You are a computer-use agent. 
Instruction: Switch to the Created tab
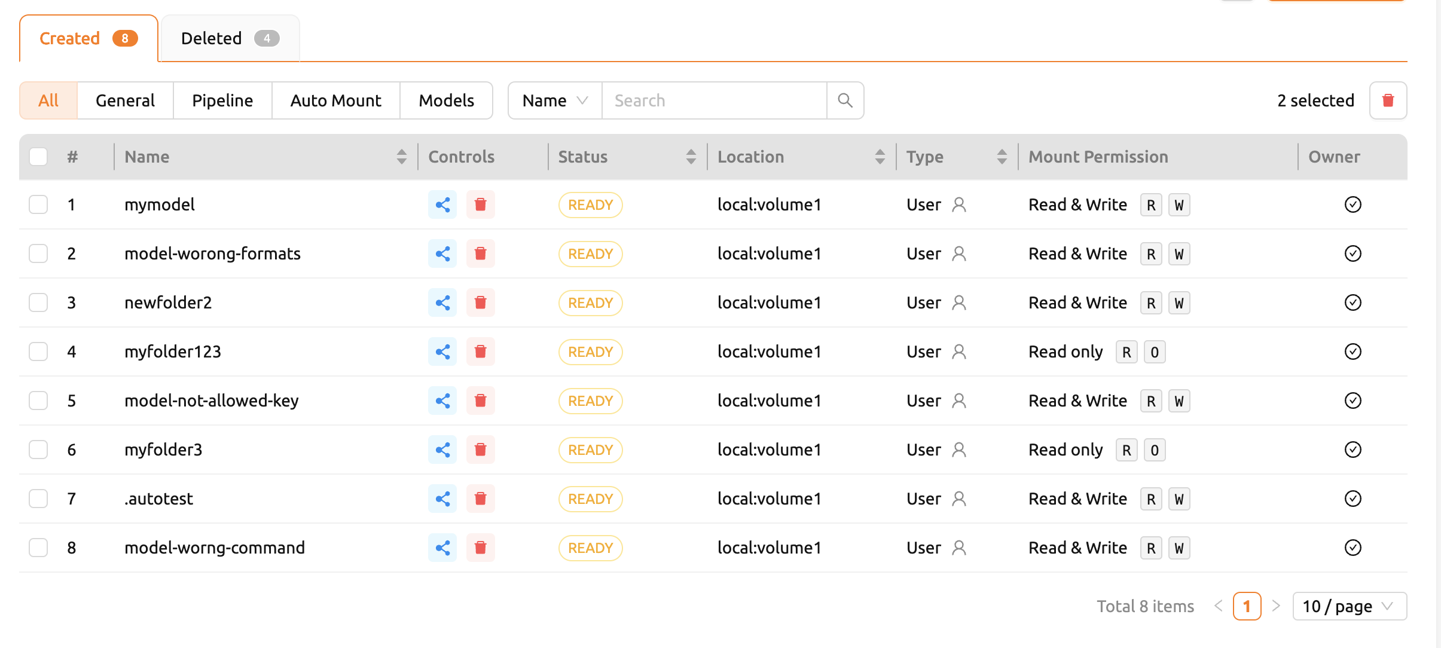[88, 38]
